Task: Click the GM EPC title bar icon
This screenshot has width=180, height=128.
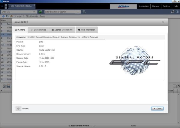Action: click(1, 1)
